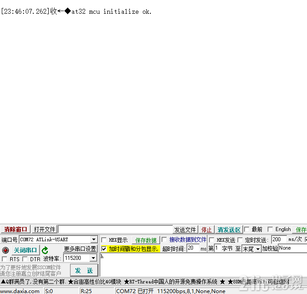Image resolution: width=307 pixels, height=294 pixels.
Task: Click the R:25 received counter in status bar
Action: click(86, 291)
